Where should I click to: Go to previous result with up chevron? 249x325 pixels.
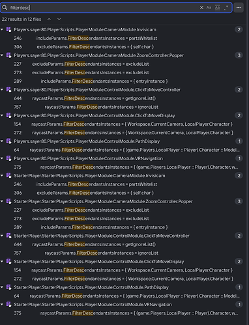(50, 19)
